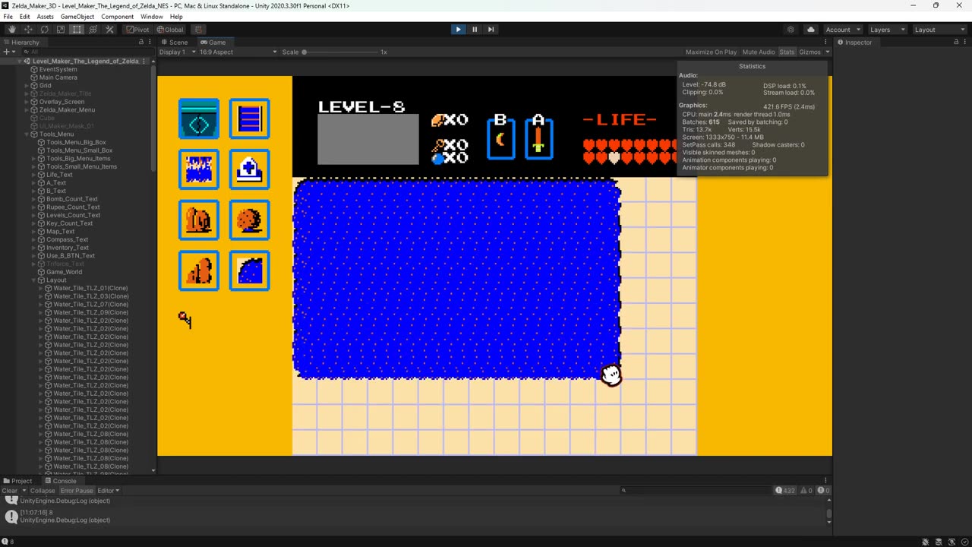Open the Account dropdown

pos(844,30)
